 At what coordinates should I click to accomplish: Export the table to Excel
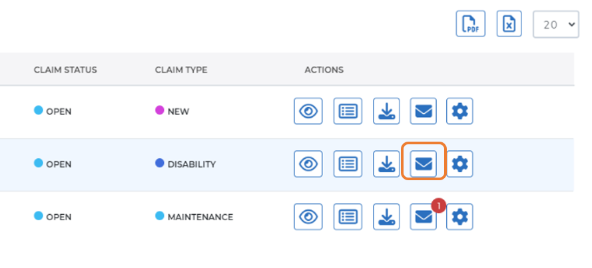point(508,25)
